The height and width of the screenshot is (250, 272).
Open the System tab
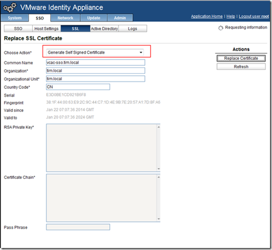[x=15, y=18]
